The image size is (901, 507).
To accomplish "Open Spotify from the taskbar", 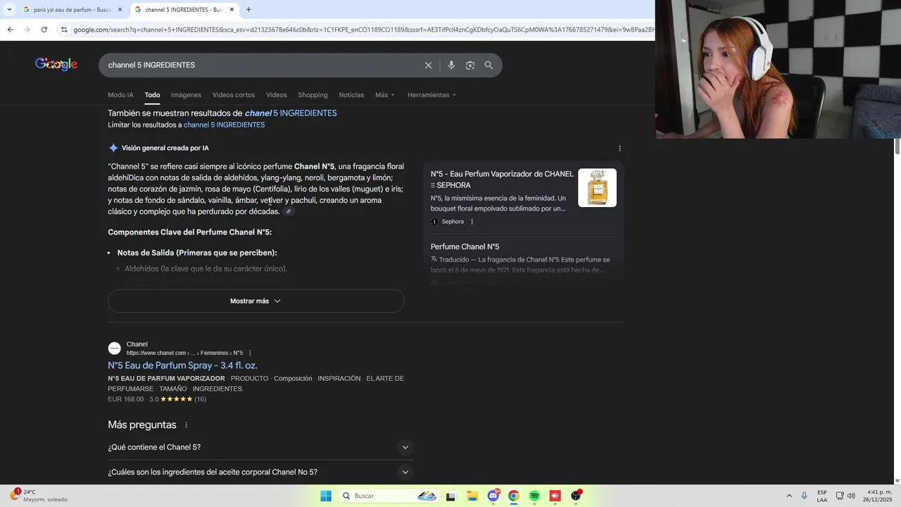I will (534, 496).
